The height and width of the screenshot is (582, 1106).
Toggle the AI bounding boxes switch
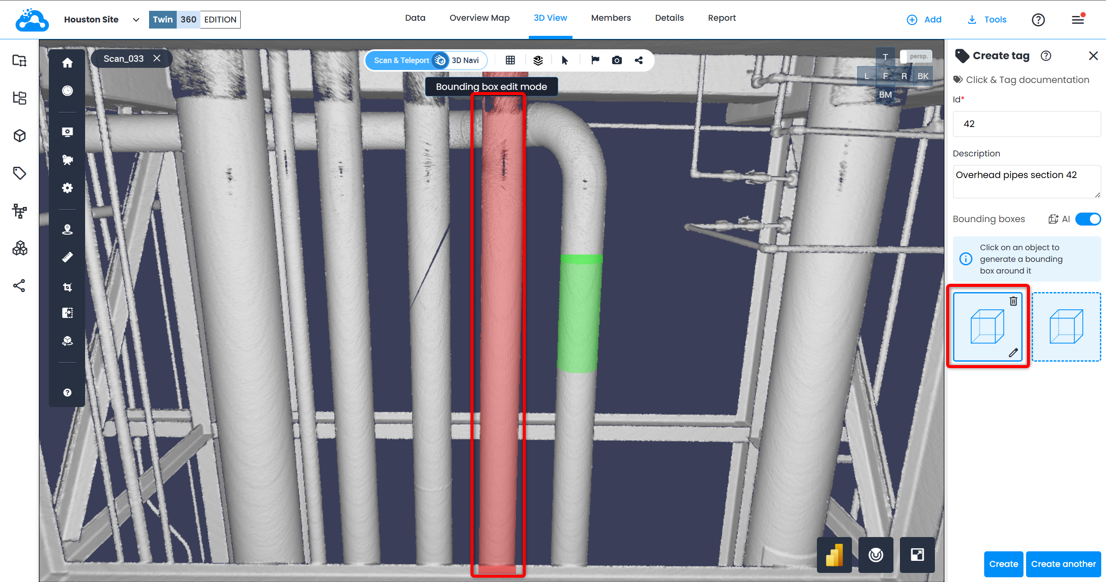pos(1088,219)
